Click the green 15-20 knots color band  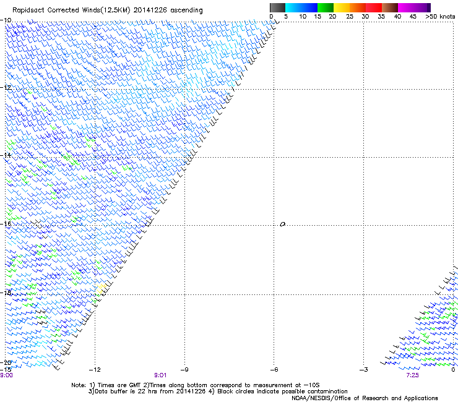click(x=326, y=7)
